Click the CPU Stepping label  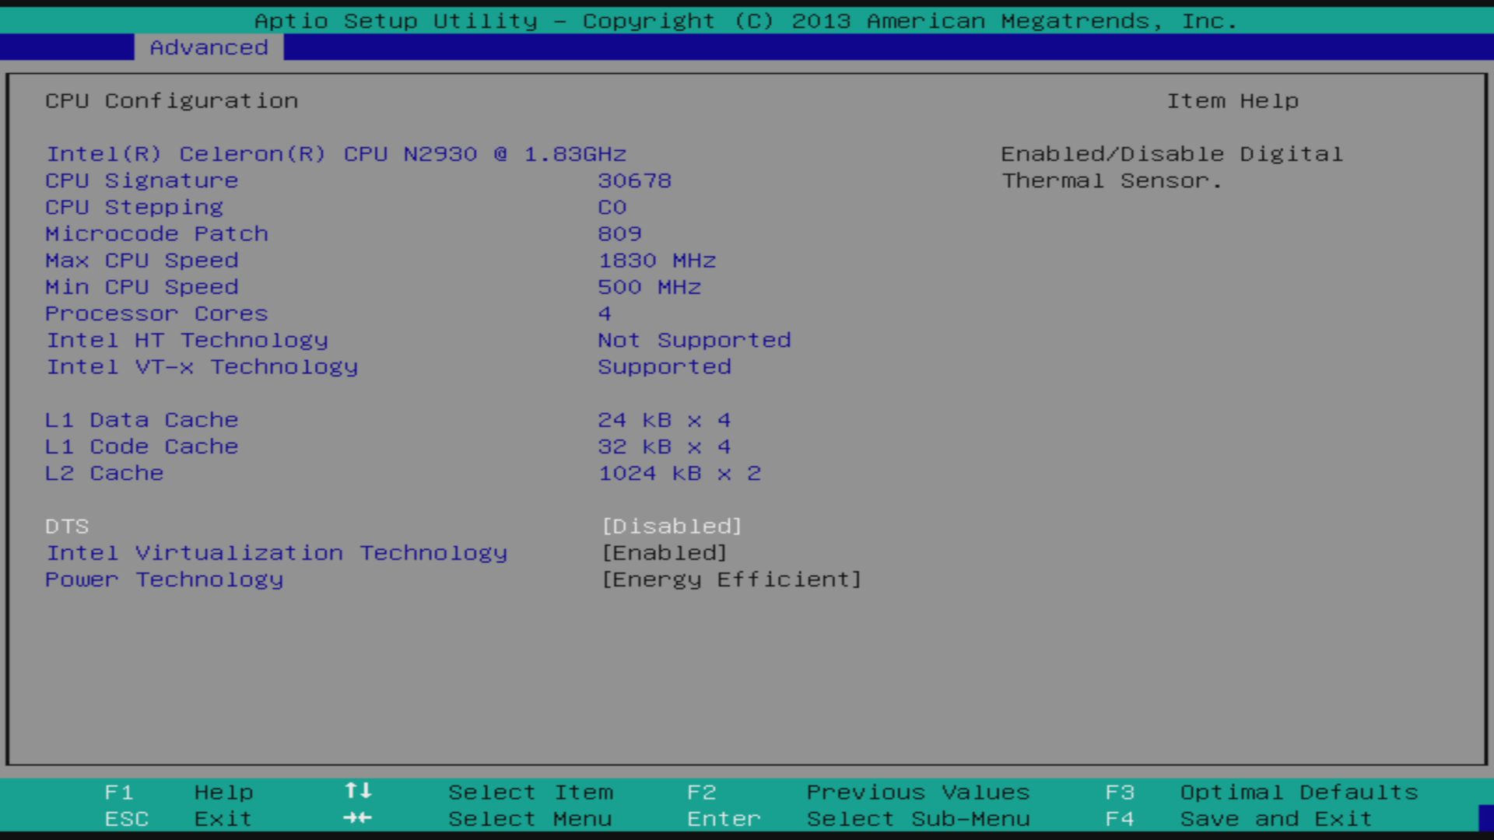(x=134, y=207)
